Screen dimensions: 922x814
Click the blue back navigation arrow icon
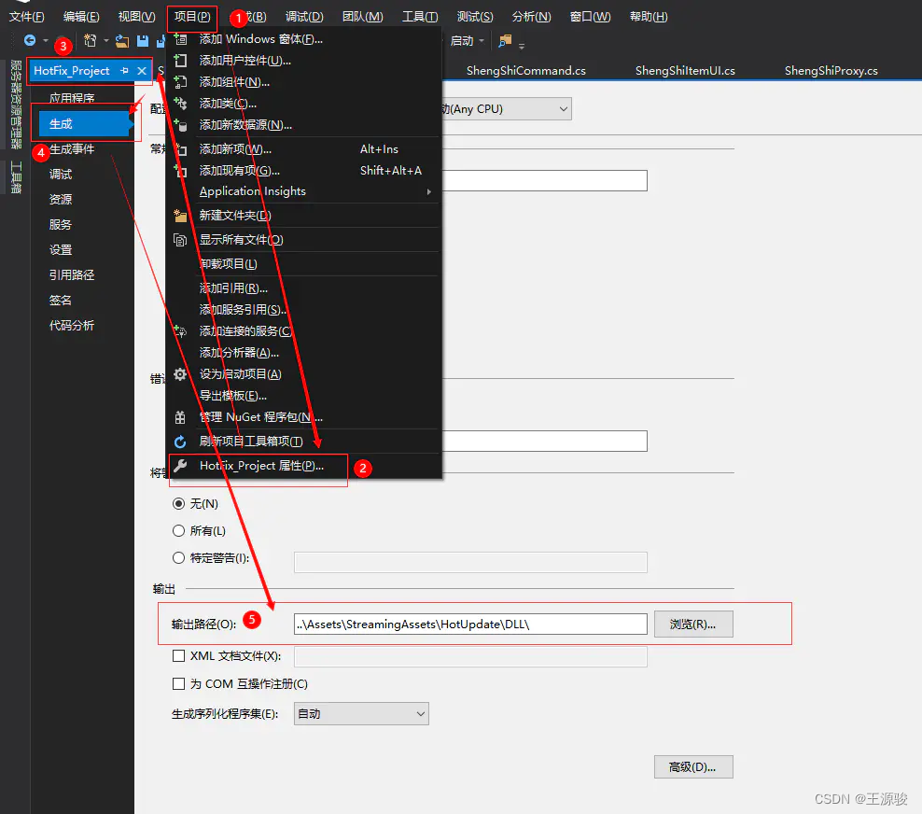click(x=31, y=40)
